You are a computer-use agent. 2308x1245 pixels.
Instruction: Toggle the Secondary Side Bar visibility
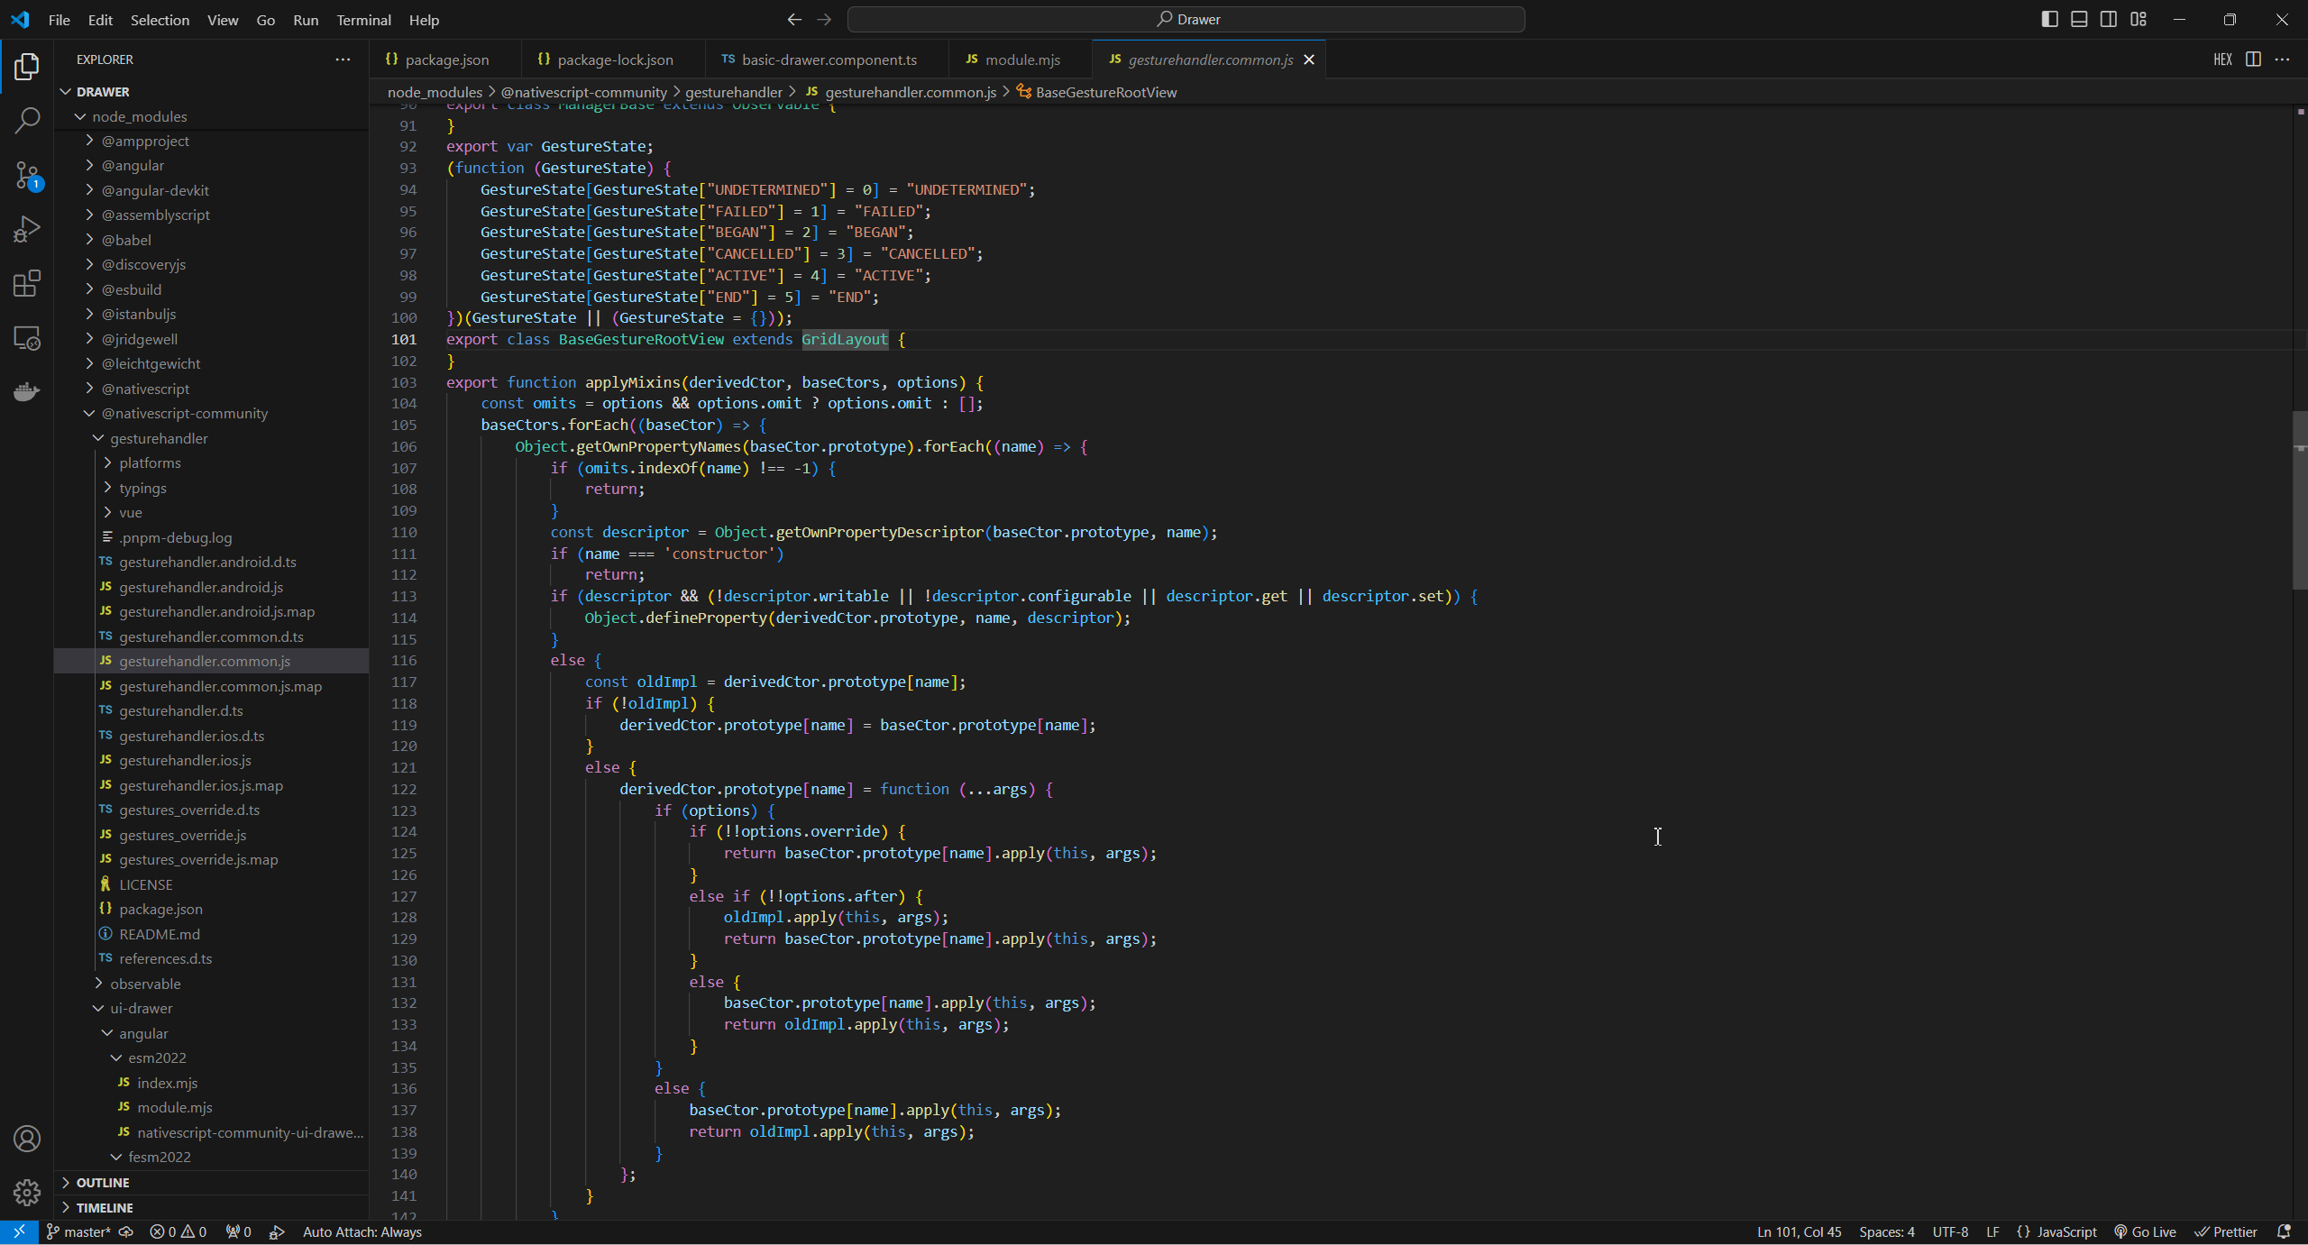[x=2109, y=18]
